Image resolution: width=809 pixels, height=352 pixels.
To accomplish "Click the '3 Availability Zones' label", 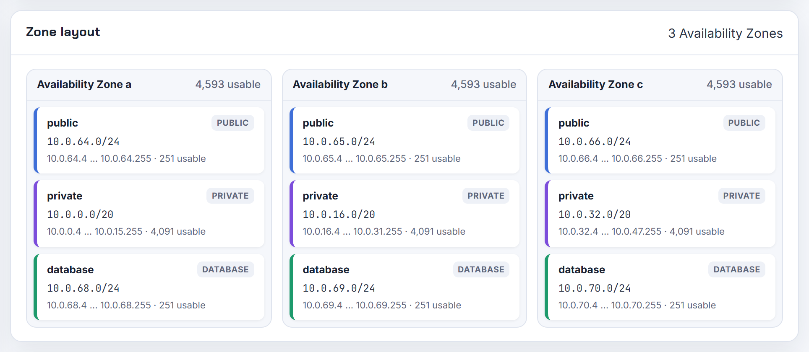I will coord(725,34).
